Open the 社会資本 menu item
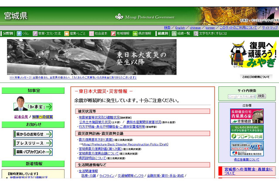This screenshot has height=185, width=279. [101, 33]
